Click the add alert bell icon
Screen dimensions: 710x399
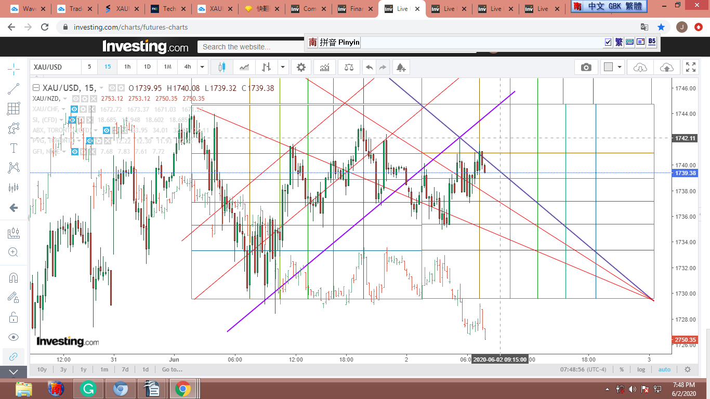click(400, 67)
